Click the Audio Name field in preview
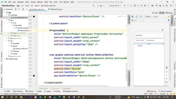The height and width of the screenshot is (99, 176). click(149, 35)
